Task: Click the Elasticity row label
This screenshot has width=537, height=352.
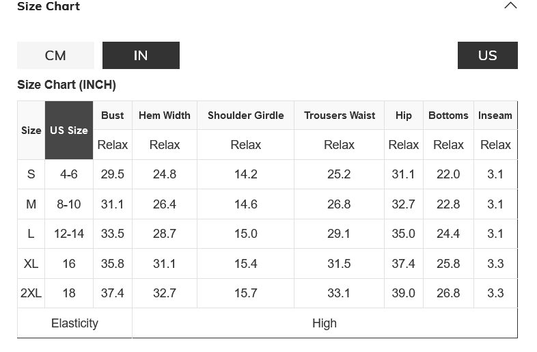Action: coord(74,323)
